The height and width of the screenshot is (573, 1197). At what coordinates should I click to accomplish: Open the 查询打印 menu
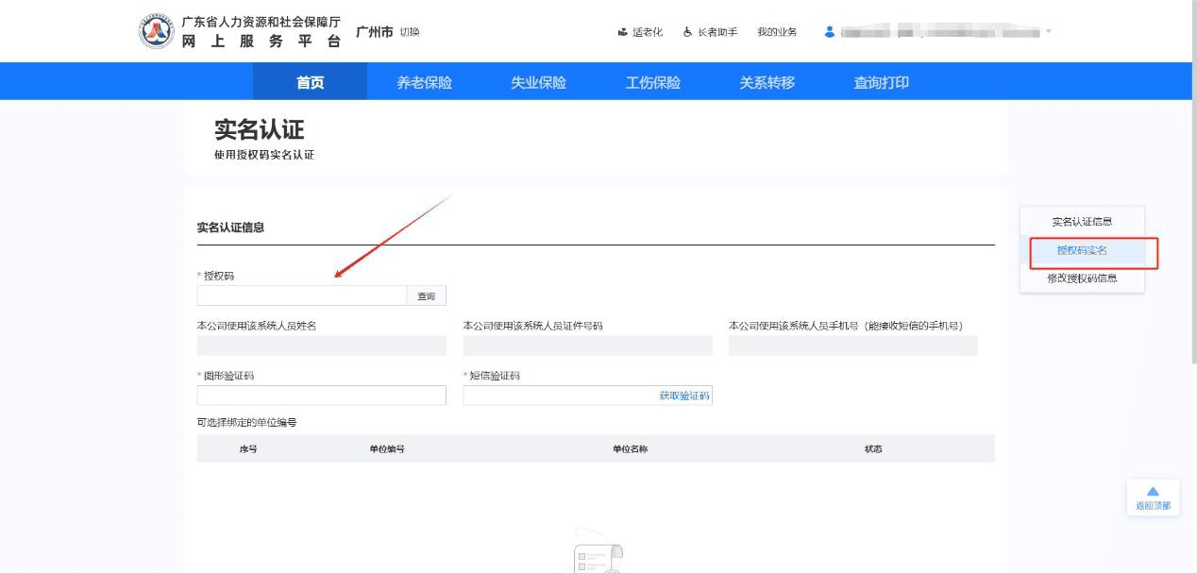click(881, 82)
